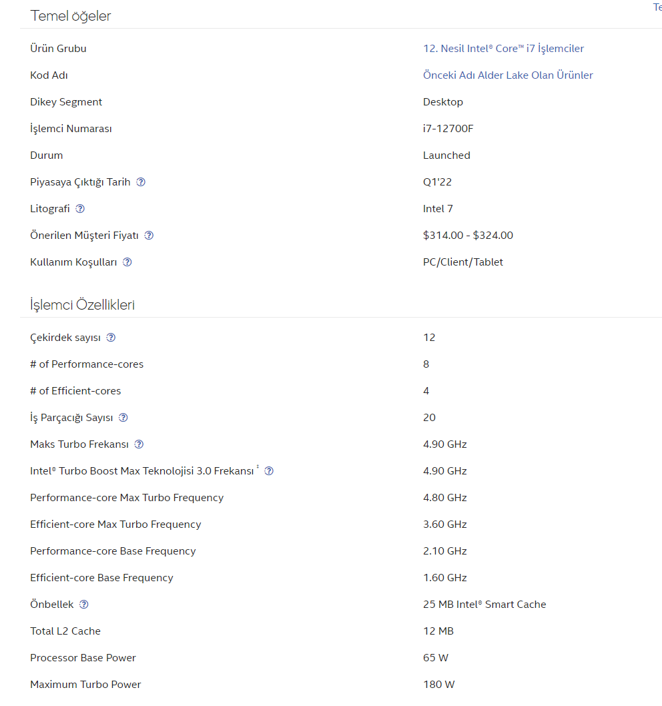The height and width of the screenshot is (706, 662).
Task: Show Kullanım Koşulları help icon details
Action: tap(127, 262)
